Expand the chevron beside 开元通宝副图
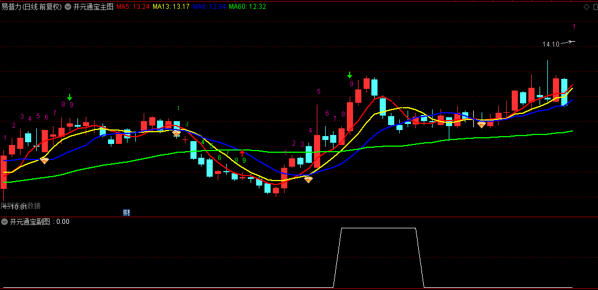Screen dimensions: 598x290 4,222
